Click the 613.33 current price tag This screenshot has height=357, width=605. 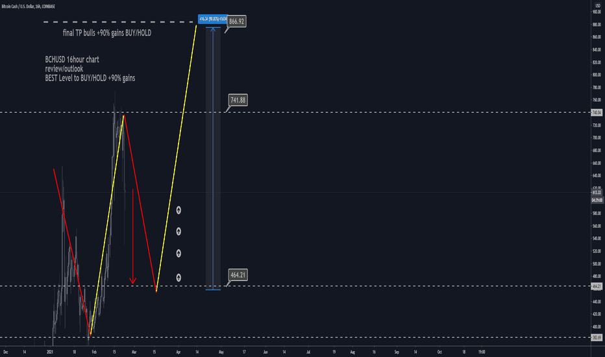[597, 193]
